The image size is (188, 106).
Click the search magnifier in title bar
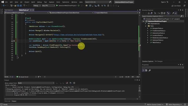pyautogui.click(x=110, y=2)
